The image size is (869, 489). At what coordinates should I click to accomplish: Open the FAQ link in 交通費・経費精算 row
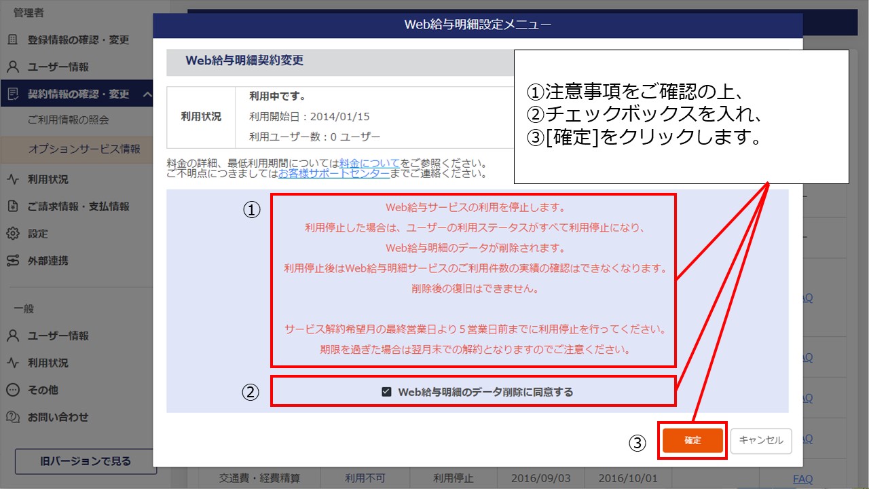pos(802,479)
